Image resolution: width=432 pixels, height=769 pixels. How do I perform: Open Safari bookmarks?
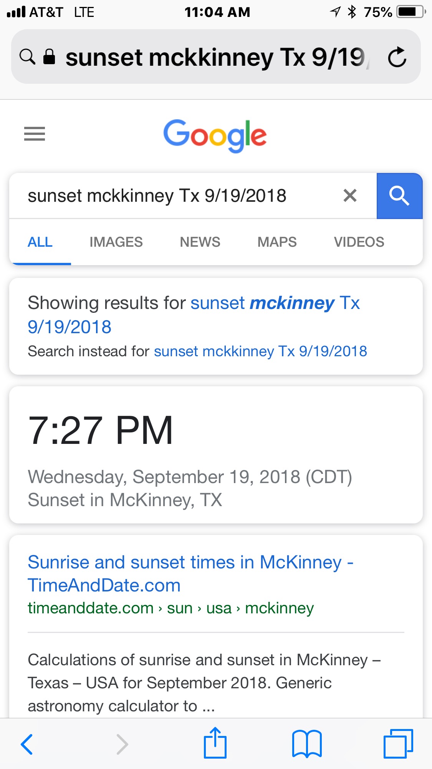coord(307,744)
